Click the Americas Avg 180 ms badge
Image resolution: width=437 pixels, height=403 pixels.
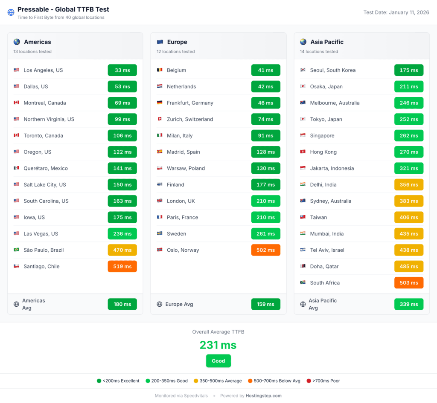click(x=122, y=304)
